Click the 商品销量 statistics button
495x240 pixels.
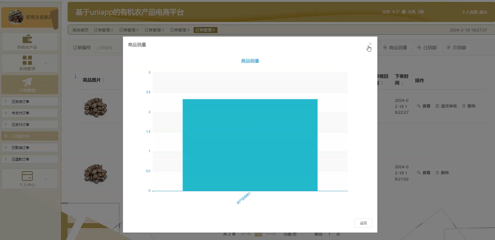tap(395, 48)
